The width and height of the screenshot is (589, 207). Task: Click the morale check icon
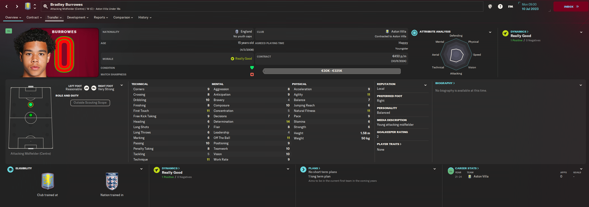click(x=232, y=59)
